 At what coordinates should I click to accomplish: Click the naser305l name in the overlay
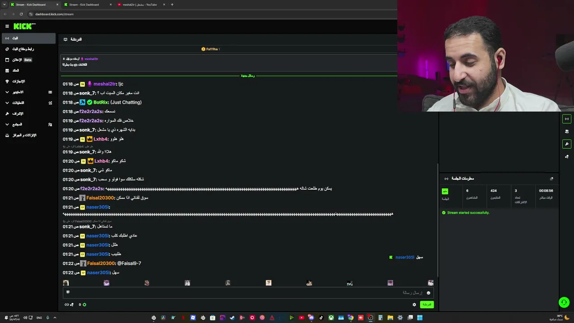[405, 258]
